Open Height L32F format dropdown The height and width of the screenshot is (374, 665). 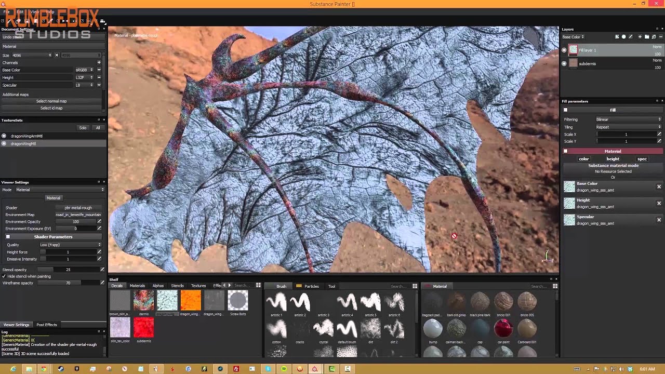[x=84, y=77]
